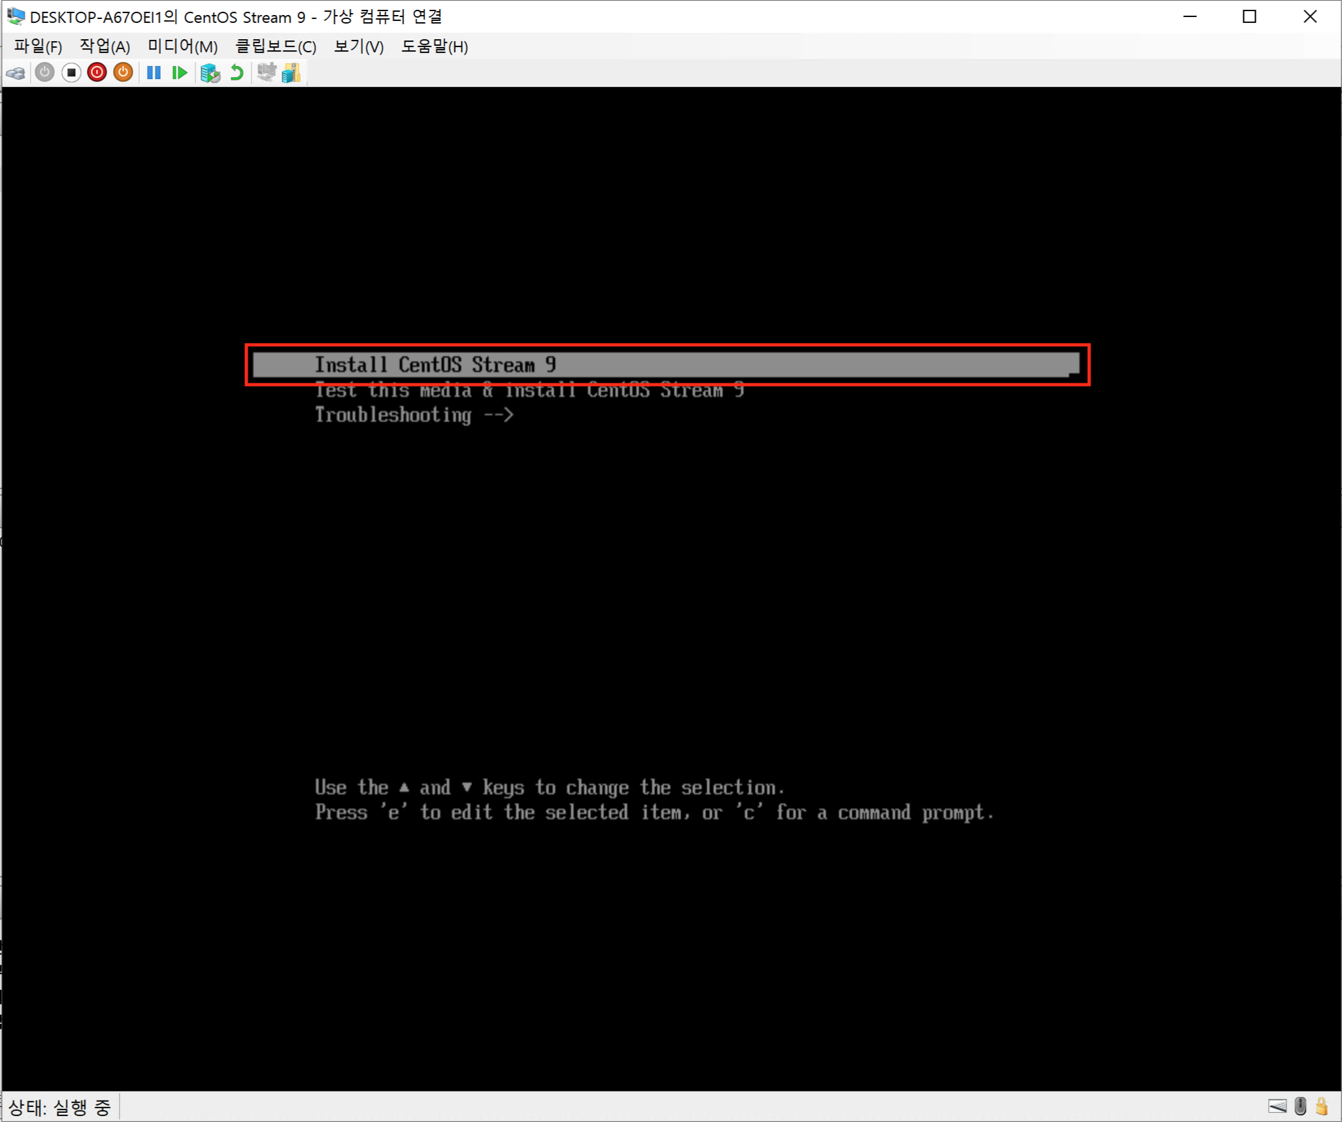Open the 도움말(H) menu
Screen dimensions: 1342x1122
434,46
